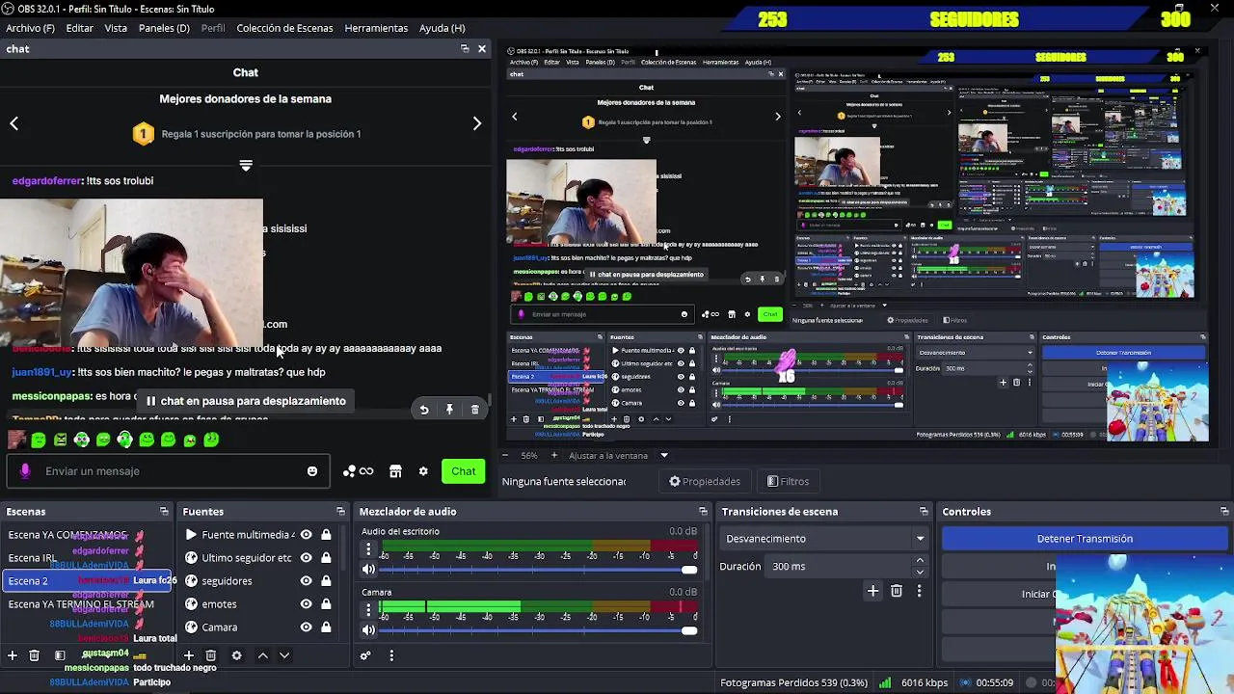The image size is (1234, 694).
Task: Delete selected scene with trash icon
Action: (34, 655)
